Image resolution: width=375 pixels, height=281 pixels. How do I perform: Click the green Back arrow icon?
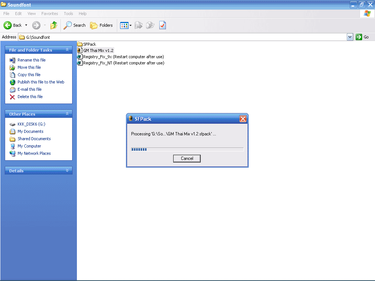coord(8,25)
